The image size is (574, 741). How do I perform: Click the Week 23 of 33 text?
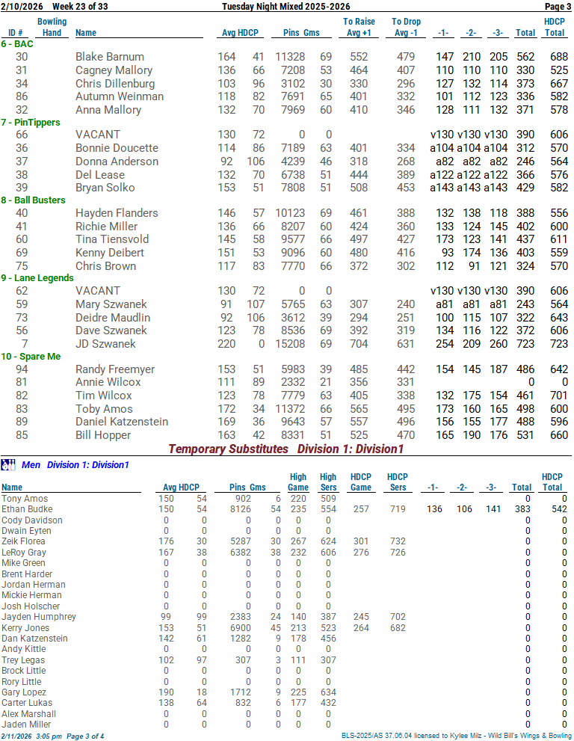pos(80,7)
